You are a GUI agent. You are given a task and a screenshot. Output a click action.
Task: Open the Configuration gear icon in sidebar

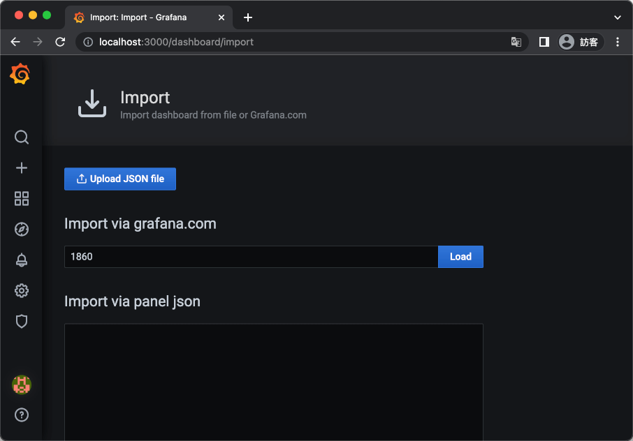click(x=22, y=291)
